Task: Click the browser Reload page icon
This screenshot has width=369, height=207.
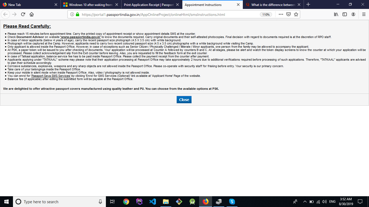Action: click(23, 15)
